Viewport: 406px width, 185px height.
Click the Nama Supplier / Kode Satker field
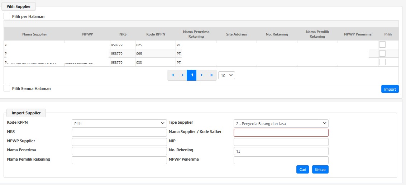[x=281, y=133]
